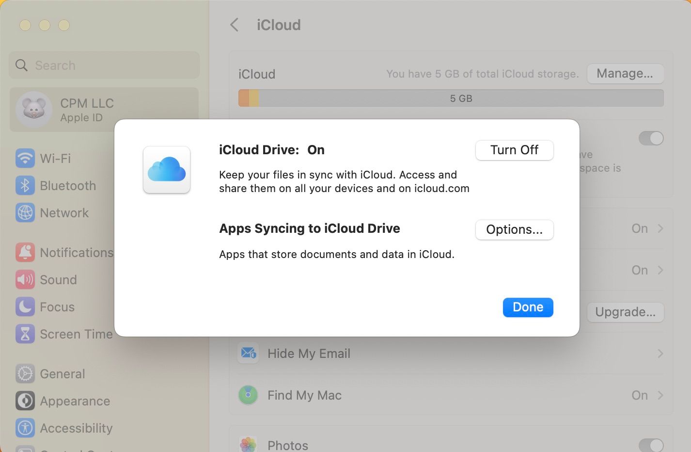
Task: Open Screen Time hourglass icon
Action: (x=25, y=334)
